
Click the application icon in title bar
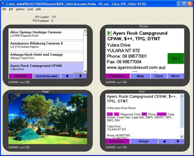pyautogui.click(x=3, y=4)
